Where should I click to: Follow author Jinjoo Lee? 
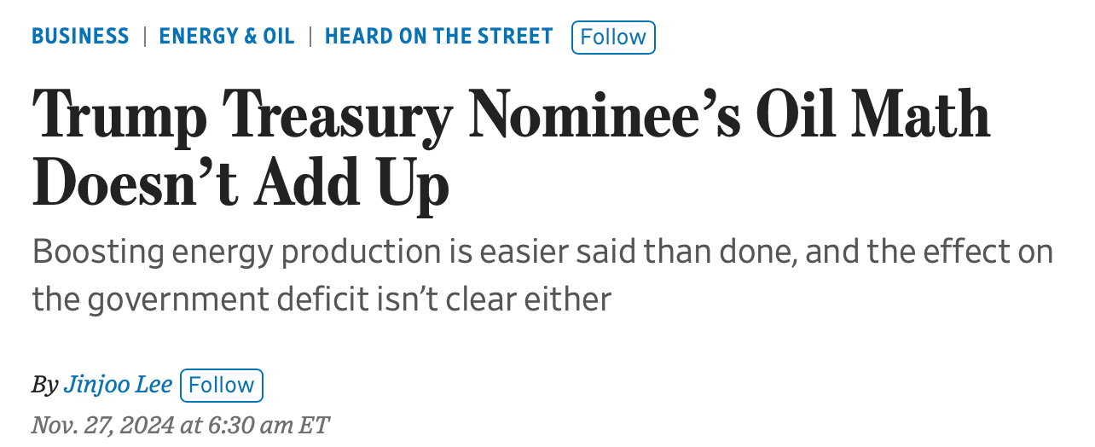222,386
